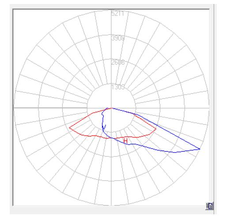Click the red curve's upper-left straight segment
226x224 pixels.
pos(81,121)
